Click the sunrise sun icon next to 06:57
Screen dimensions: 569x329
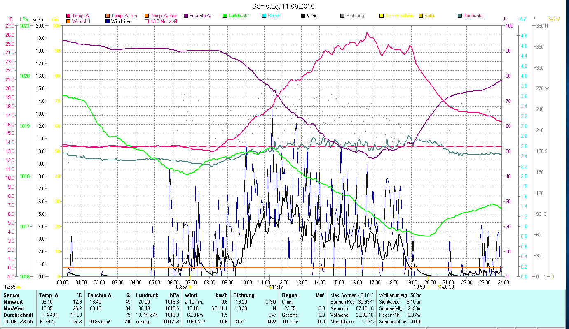pos(190,287)
